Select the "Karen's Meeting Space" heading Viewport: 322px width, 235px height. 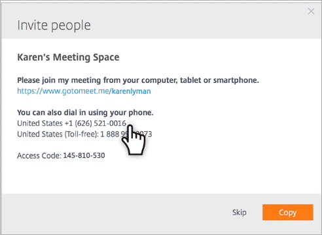[x=68, y=57]
